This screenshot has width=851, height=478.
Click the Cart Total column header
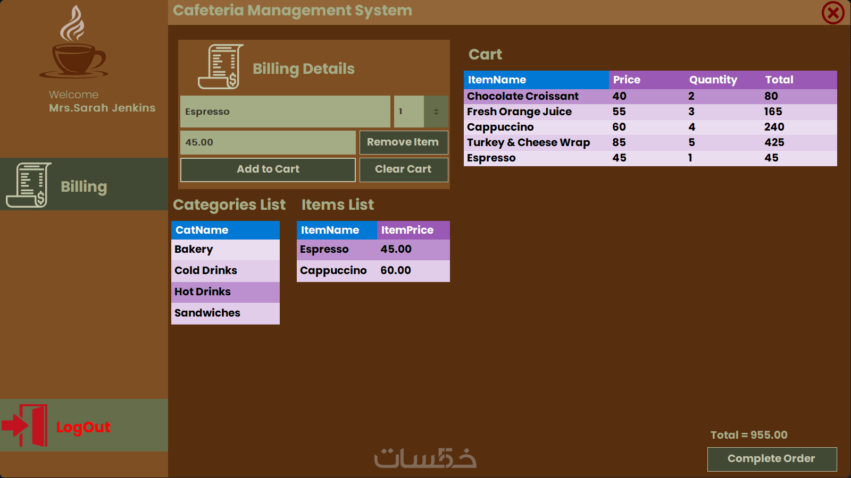coord(799,80)
